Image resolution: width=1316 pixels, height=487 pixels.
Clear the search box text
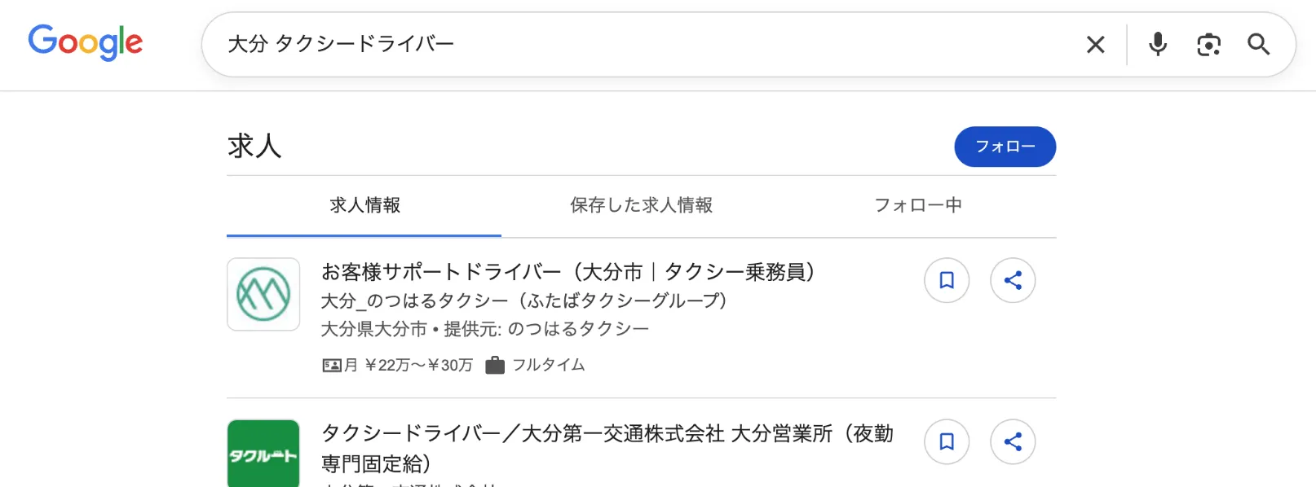point(1095,45)
